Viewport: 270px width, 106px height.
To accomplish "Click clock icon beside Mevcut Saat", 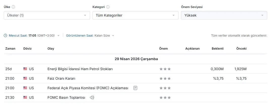I will [6, 36].
